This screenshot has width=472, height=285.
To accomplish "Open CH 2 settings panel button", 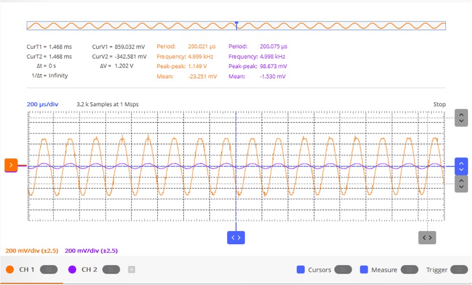I will pos(111,270).
